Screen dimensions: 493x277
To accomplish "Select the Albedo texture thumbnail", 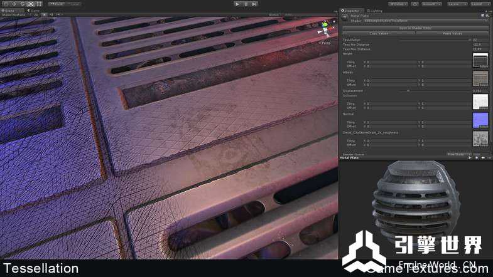I will [480, 79].
